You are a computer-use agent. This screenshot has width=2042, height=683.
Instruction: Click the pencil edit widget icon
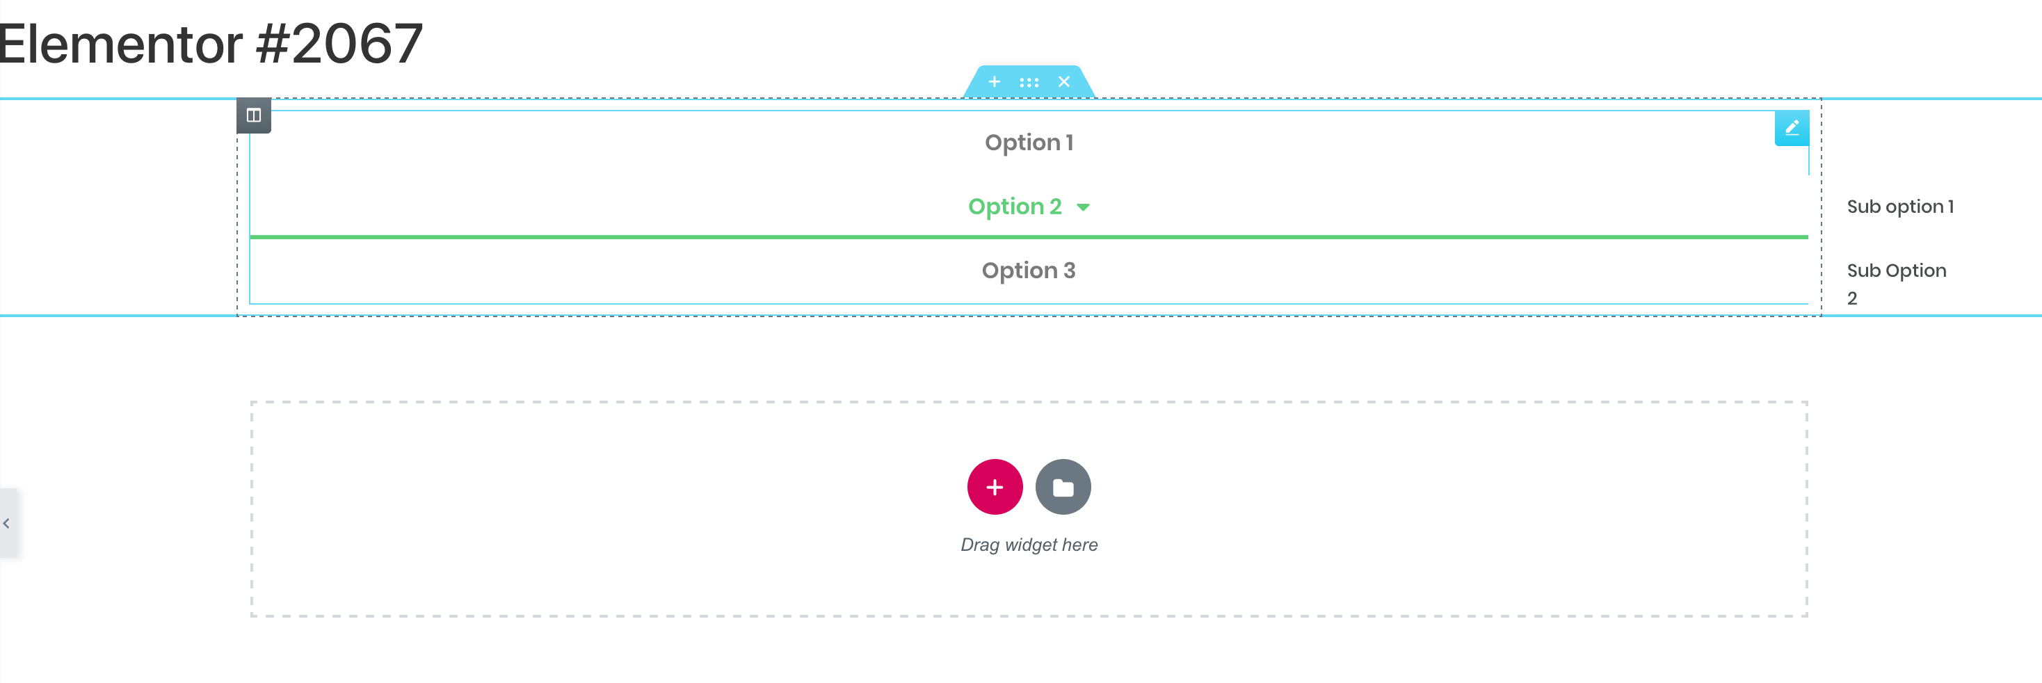click(1792, 127)
